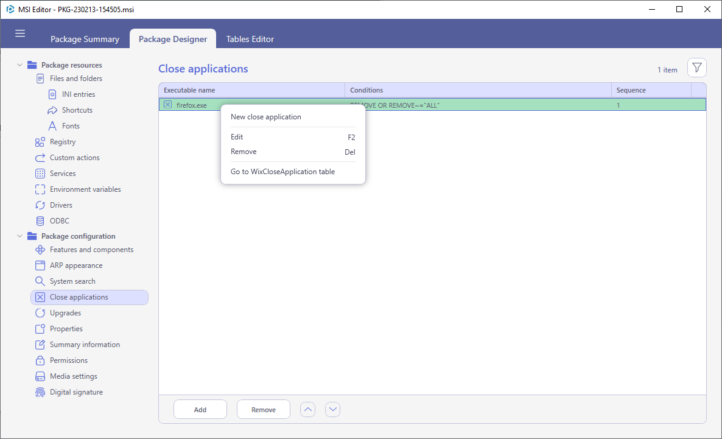The image size is (722, 439).
Task: Click the System search magnifier icon
Action: coord(40,281)
